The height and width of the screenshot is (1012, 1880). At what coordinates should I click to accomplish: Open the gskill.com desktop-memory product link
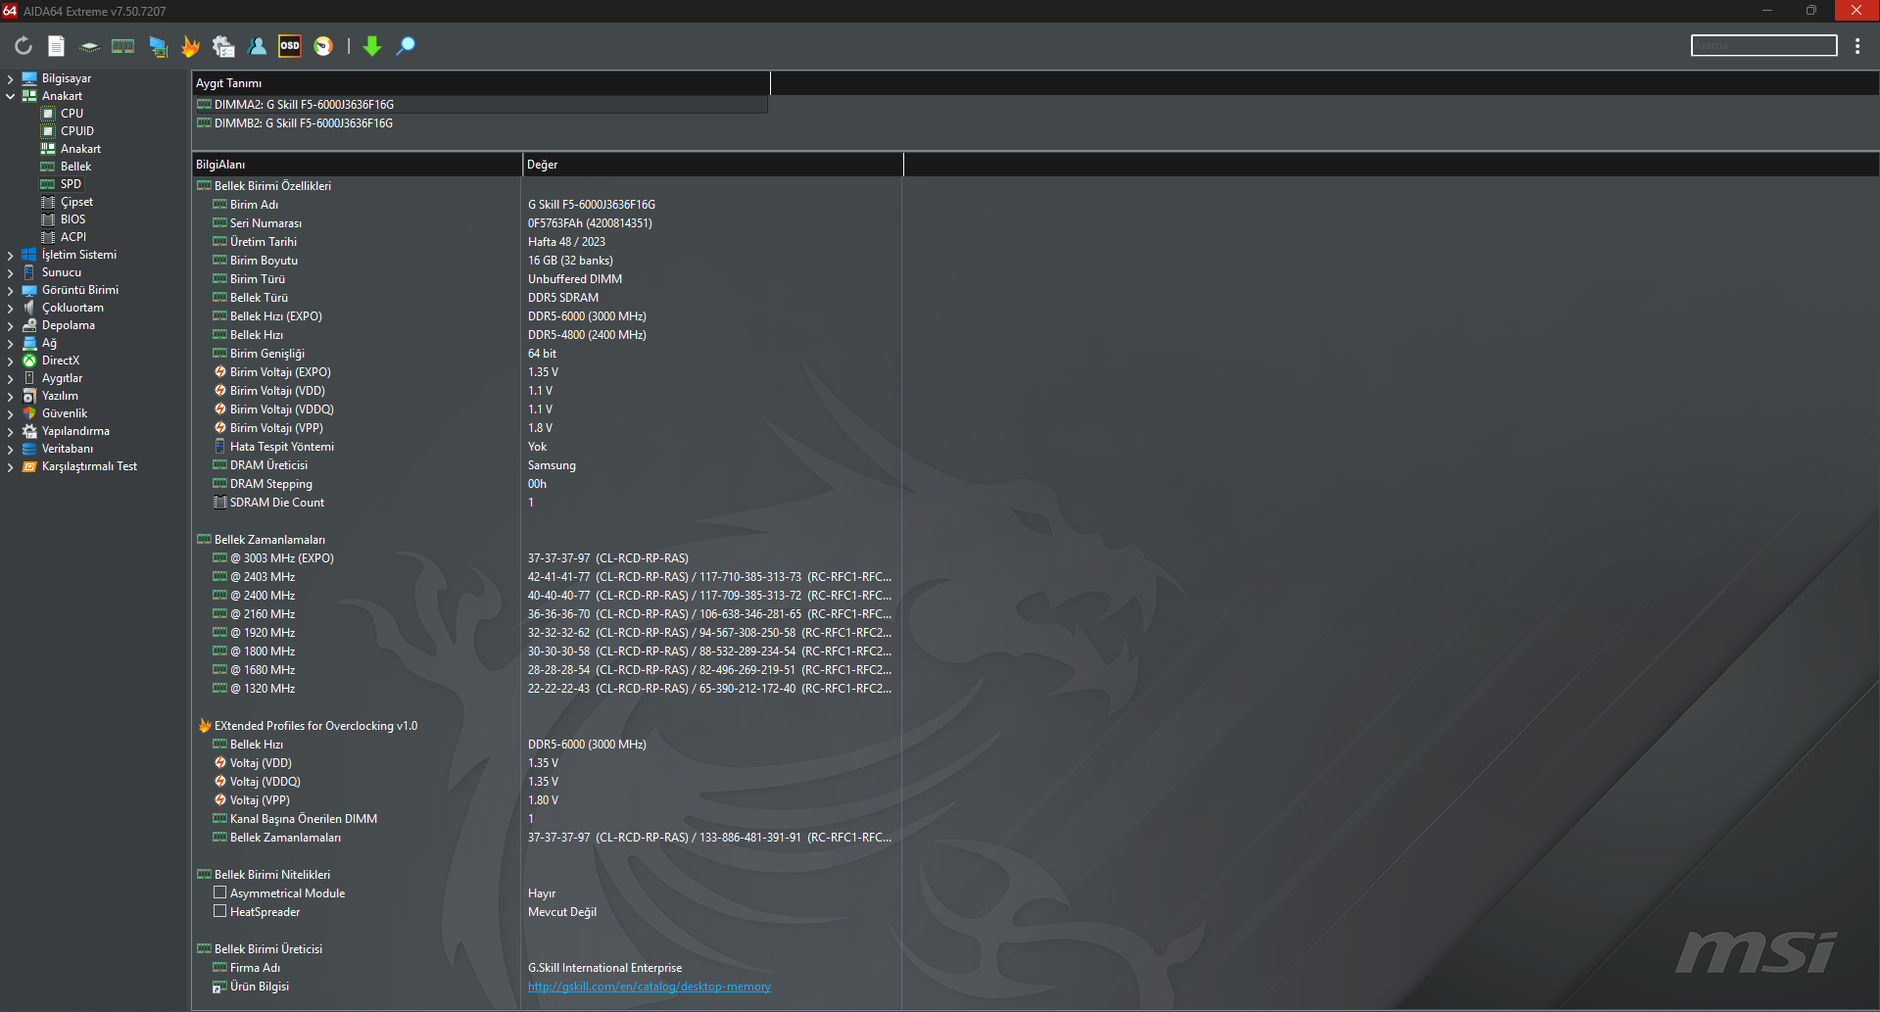tap(649, 987)
